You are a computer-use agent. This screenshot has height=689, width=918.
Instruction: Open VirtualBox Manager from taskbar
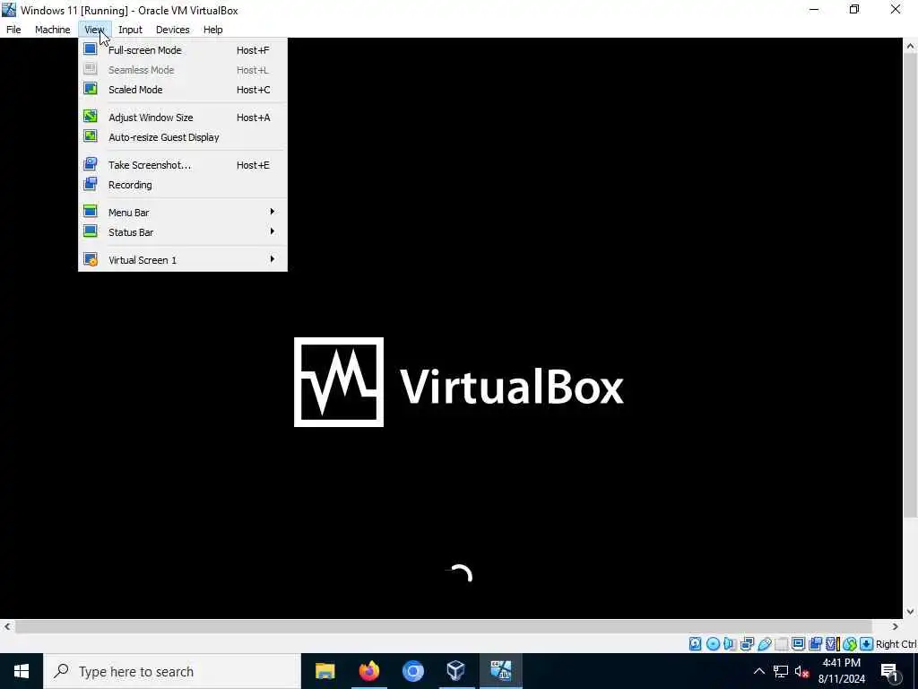456,671
